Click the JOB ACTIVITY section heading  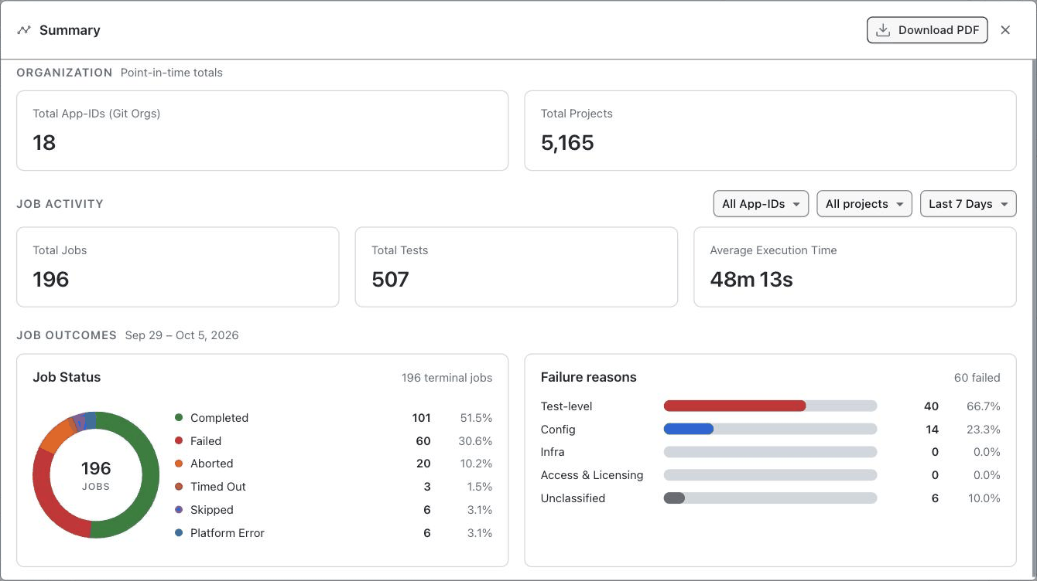[x=60, y=204]
